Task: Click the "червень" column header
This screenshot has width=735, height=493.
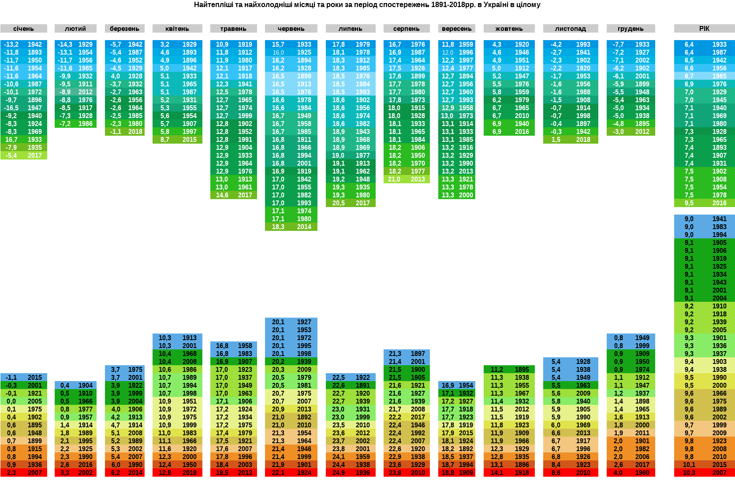Action: (291, 29)
